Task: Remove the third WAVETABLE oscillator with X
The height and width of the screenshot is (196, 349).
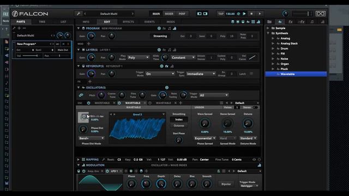Action: tap(176, 103)
